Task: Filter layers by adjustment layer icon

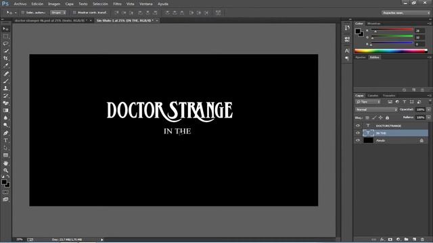Action: 397,102
